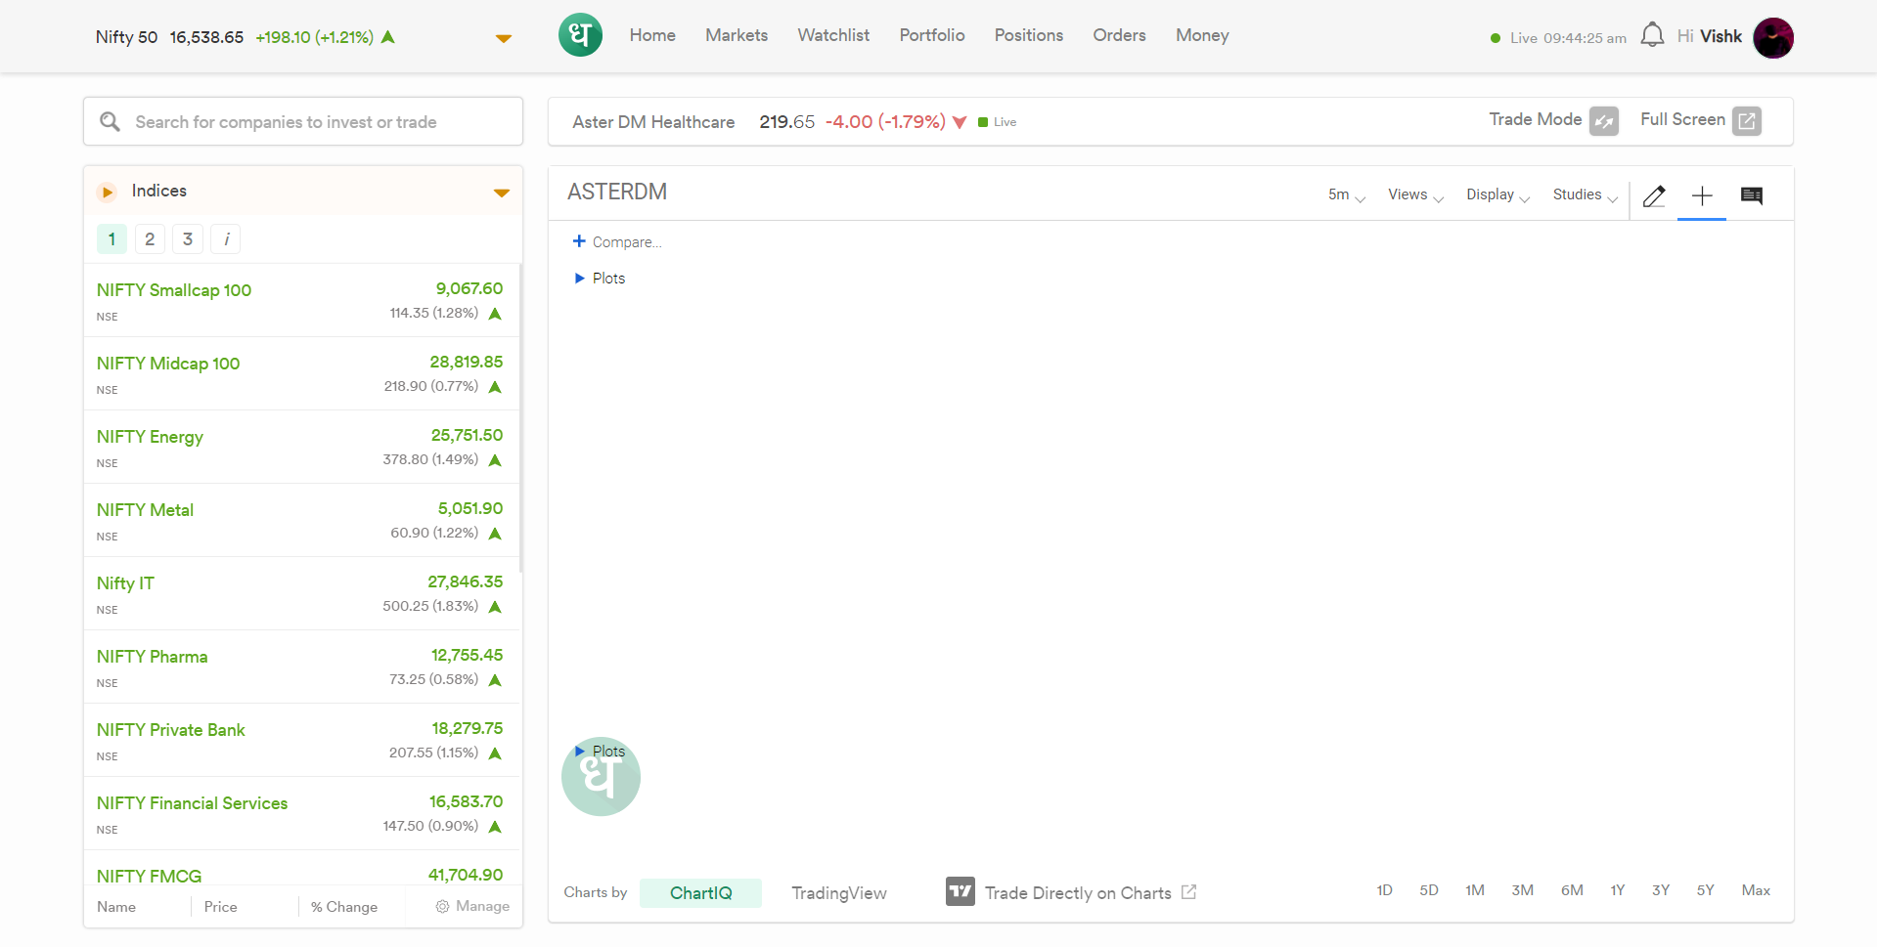The image size is (1877, 947).
Task: Set chart range to 5D
Action: pos(1429,890)
